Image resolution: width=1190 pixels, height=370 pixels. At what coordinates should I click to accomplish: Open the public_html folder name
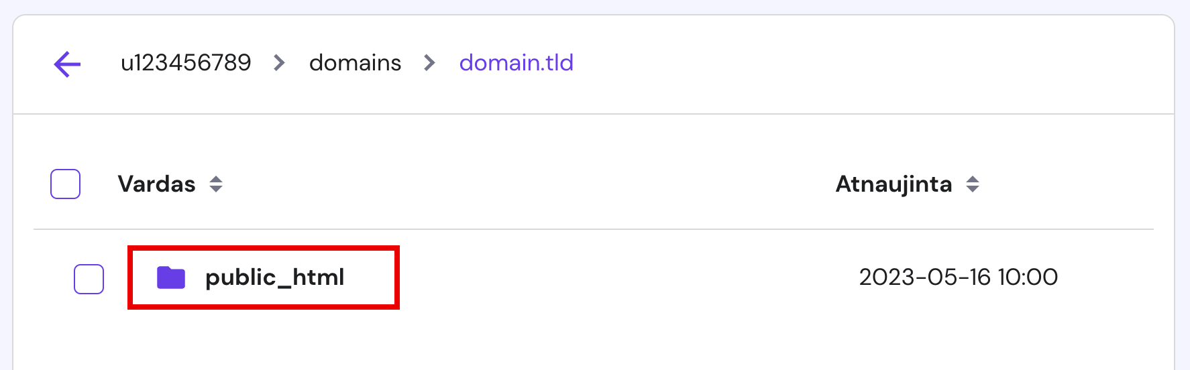274,277
